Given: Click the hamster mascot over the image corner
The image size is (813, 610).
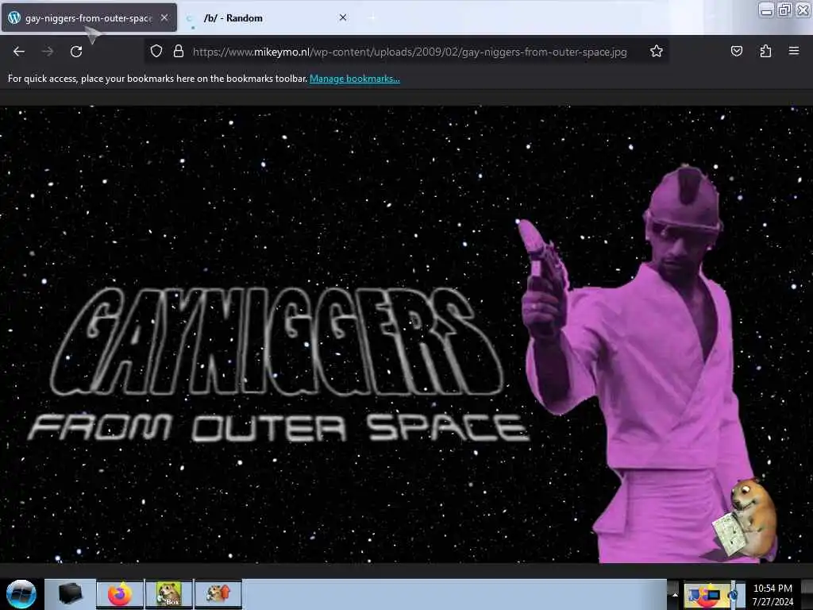Looking at the screenshot, I should (746, 519).
